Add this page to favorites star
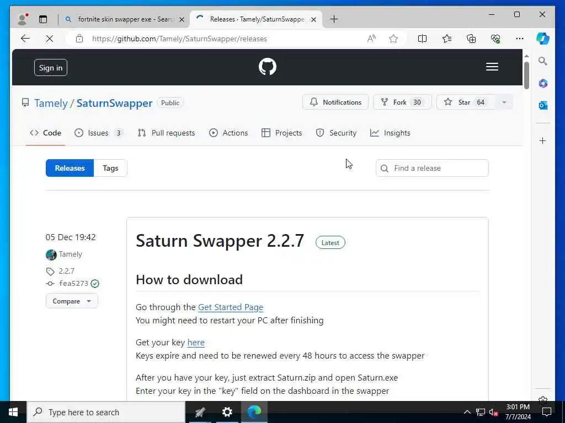This screenshot has height=423, width=565. 393,39
